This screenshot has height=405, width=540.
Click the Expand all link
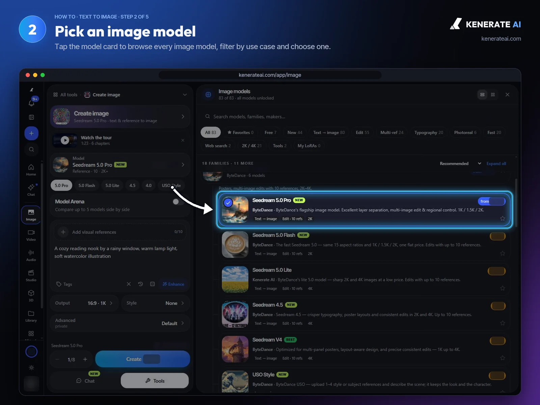coord(496,164)
